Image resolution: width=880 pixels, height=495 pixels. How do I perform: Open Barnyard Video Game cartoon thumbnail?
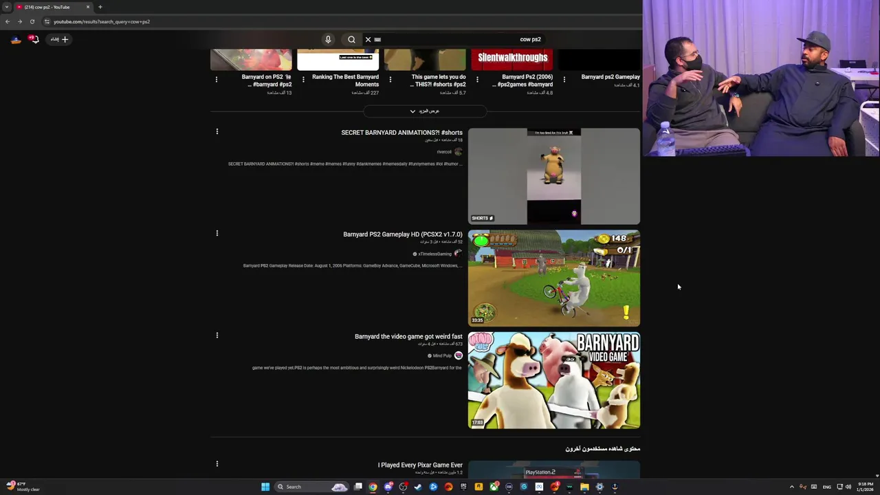coord(554,380)
